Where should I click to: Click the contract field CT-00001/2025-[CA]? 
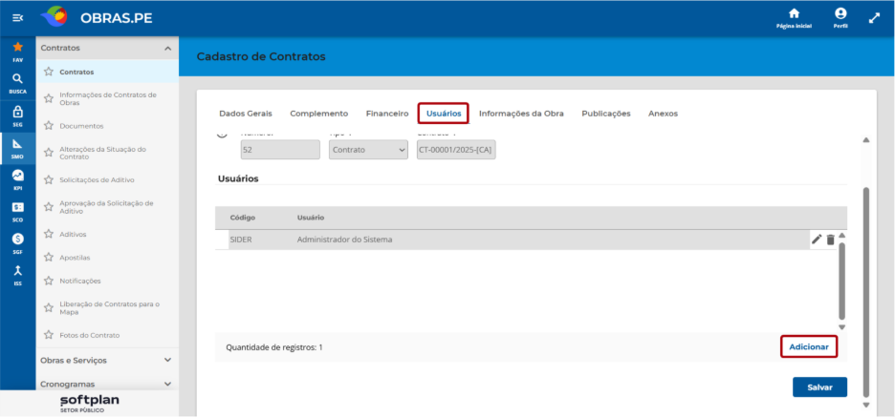(x=456, y=150)
